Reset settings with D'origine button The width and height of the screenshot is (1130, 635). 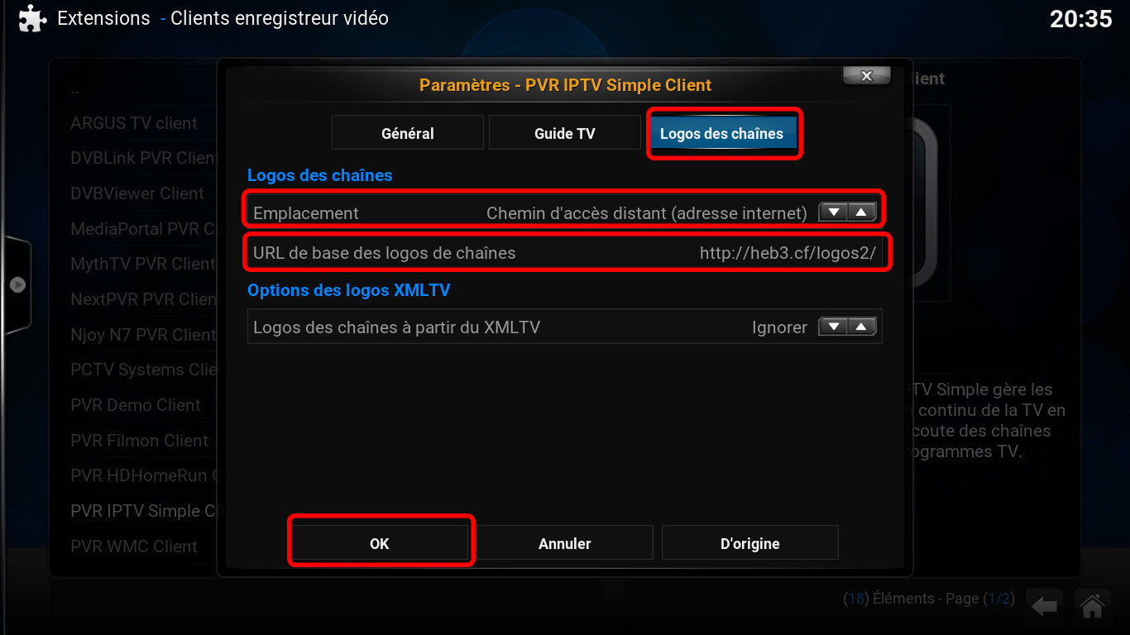point(750,543)
